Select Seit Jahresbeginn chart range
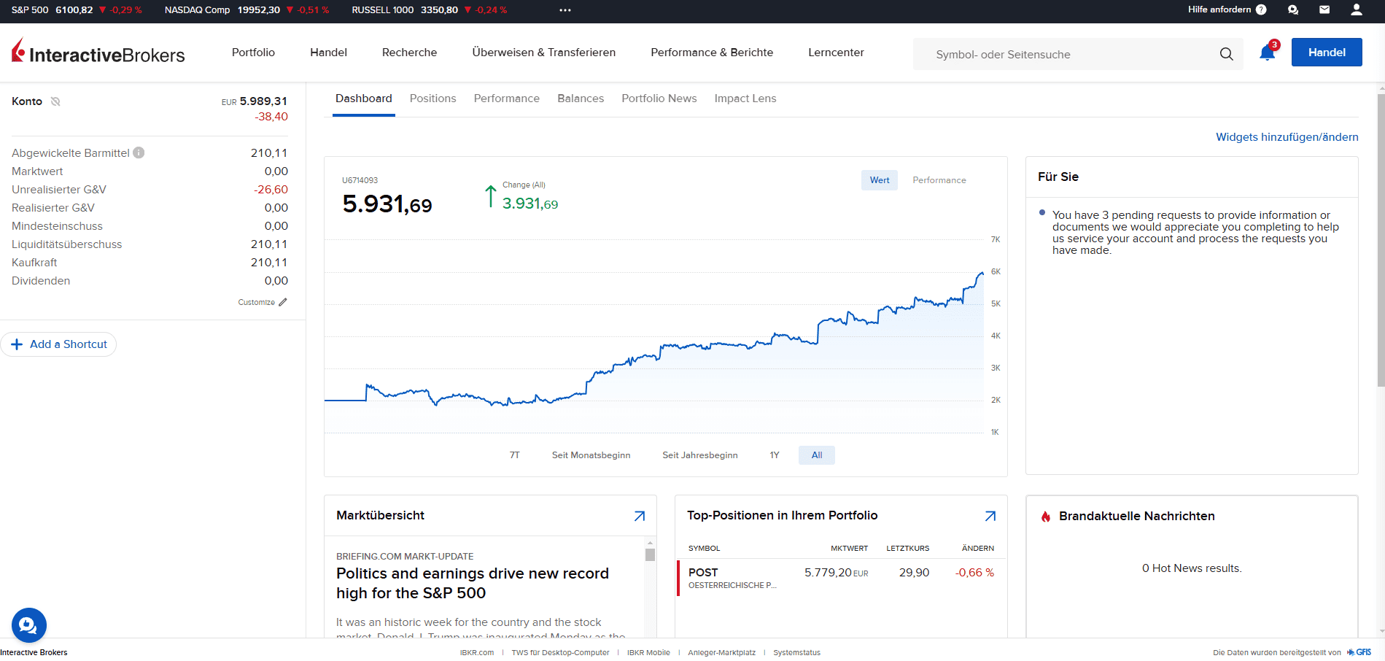This screenshot has width=1385, height=661. pos(700,455)
